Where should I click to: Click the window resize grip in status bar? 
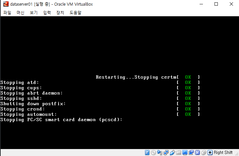click(x=237, y=154)
